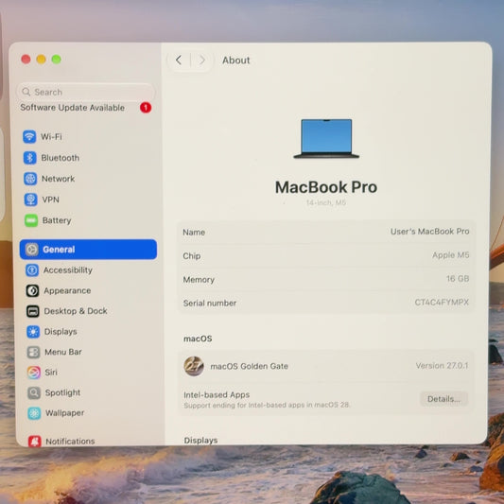This screenshot has width=504, height=504.
Task: Open Menu Bar label in sidebar
Action: [x=63, y=352]
